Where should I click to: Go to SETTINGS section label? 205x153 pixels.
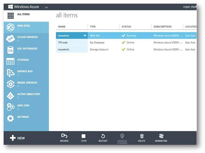23,117
